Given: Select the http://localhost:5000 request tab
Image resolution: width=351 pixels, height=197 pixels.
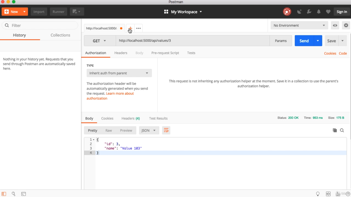Looking at the screenshot, I should (101, 28).
